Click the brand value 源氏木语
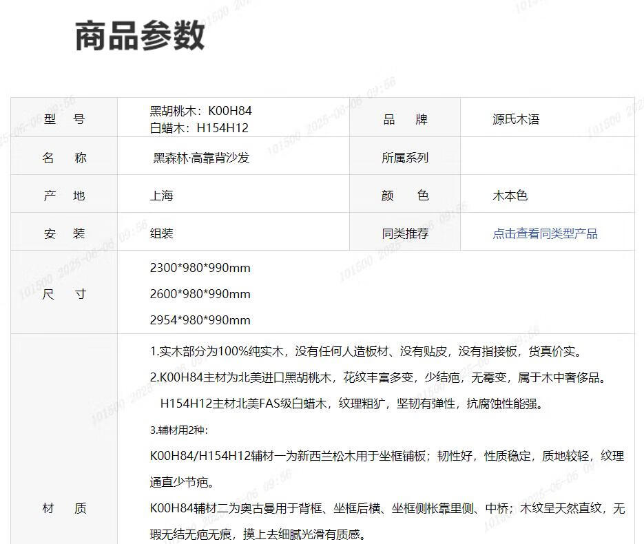The image size is (644, 544). pyautogui.click(x=515, y=119)
